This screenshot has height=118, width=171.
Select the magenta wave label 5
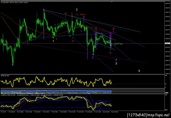click(116, 60)
